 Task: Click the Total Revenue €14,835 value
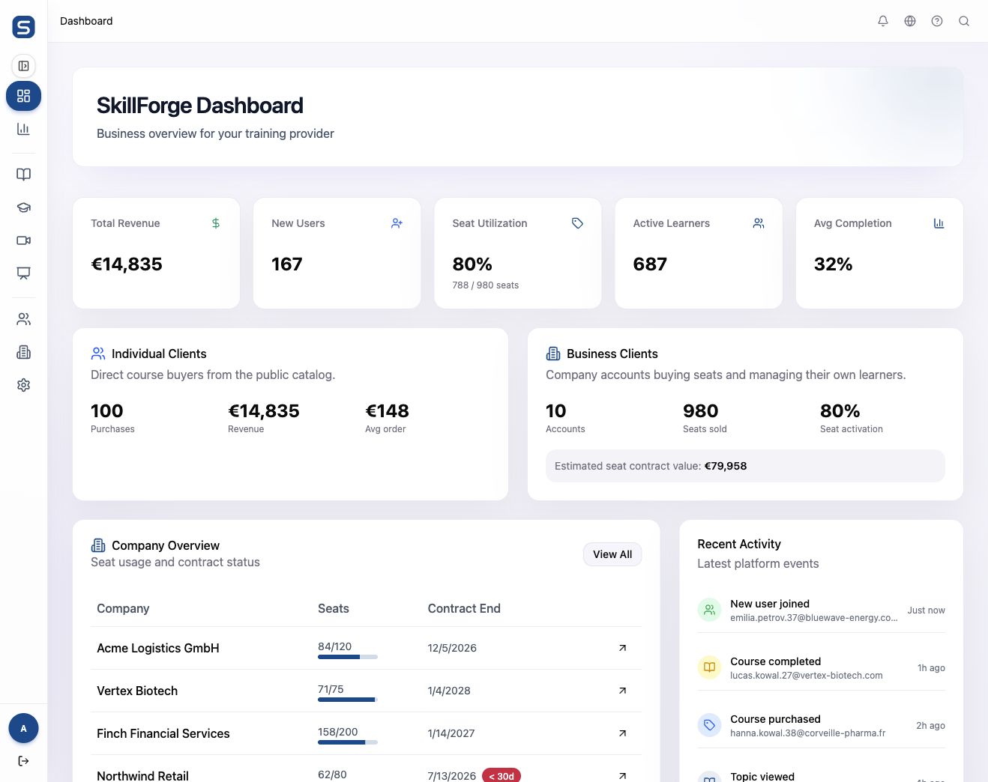click(127, 264)
